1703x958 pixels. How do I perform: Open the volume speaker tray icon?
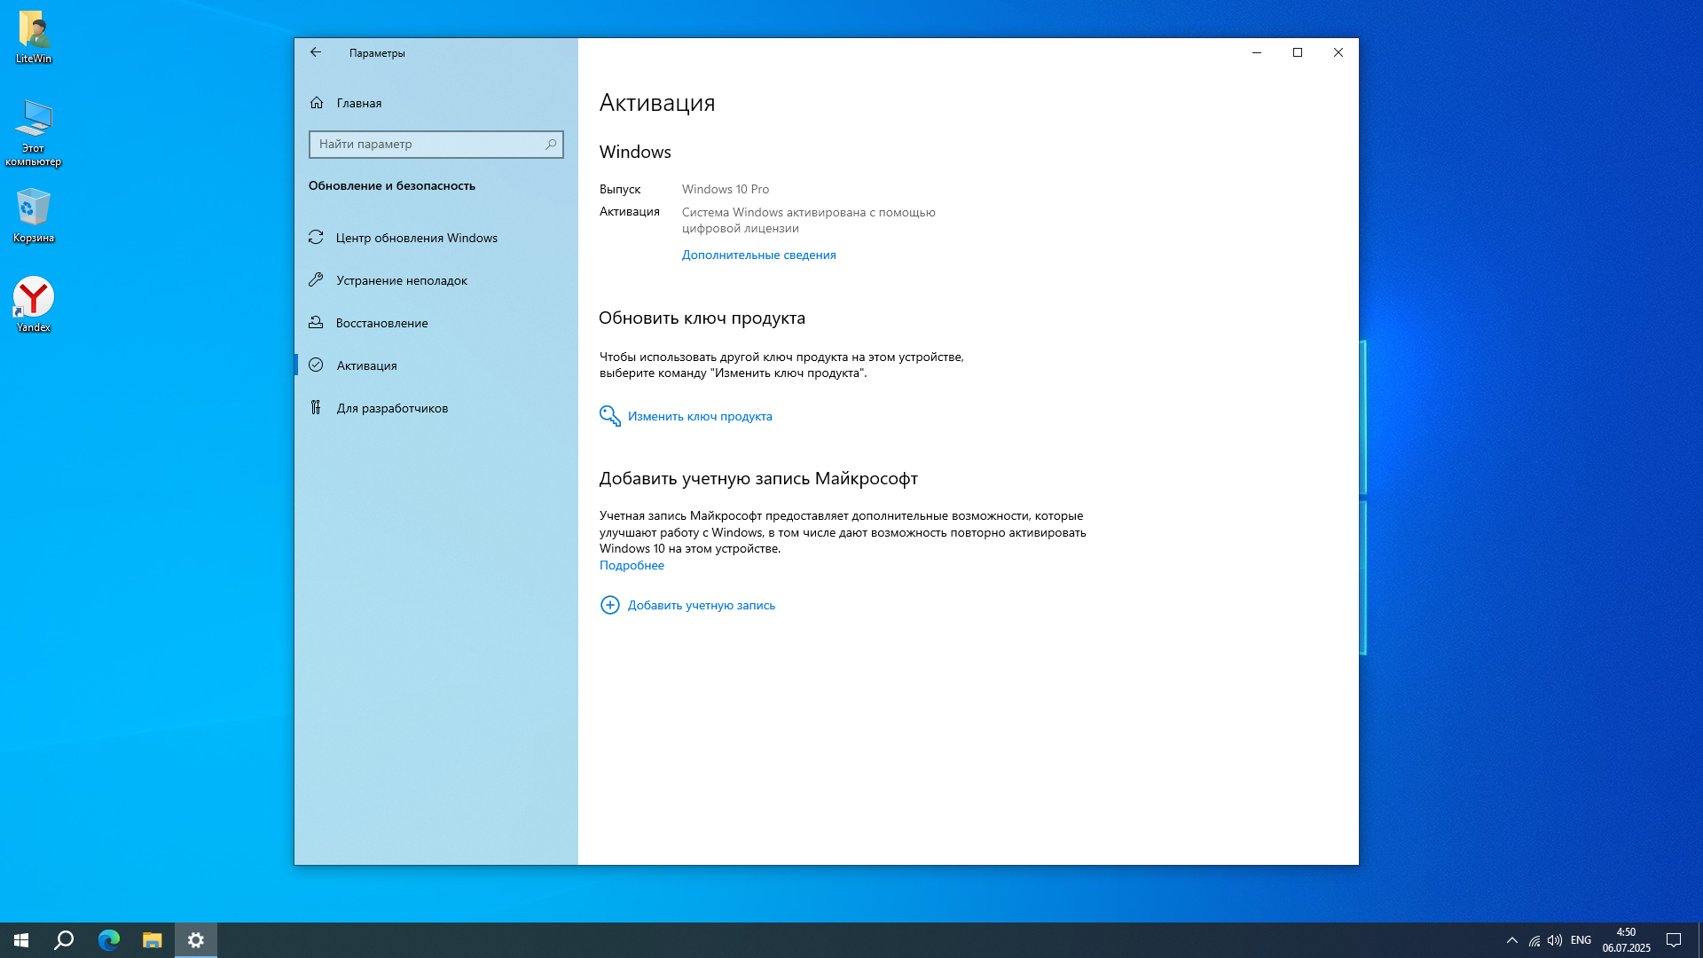(1555, 940)
